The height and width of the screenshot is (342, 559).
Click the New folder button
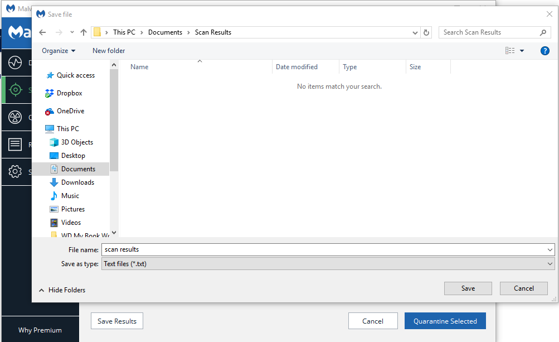tap(109, 51)
